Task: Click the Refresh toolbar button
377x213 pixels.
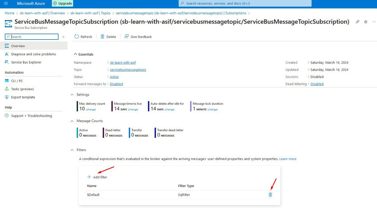Action: [83, 37]
